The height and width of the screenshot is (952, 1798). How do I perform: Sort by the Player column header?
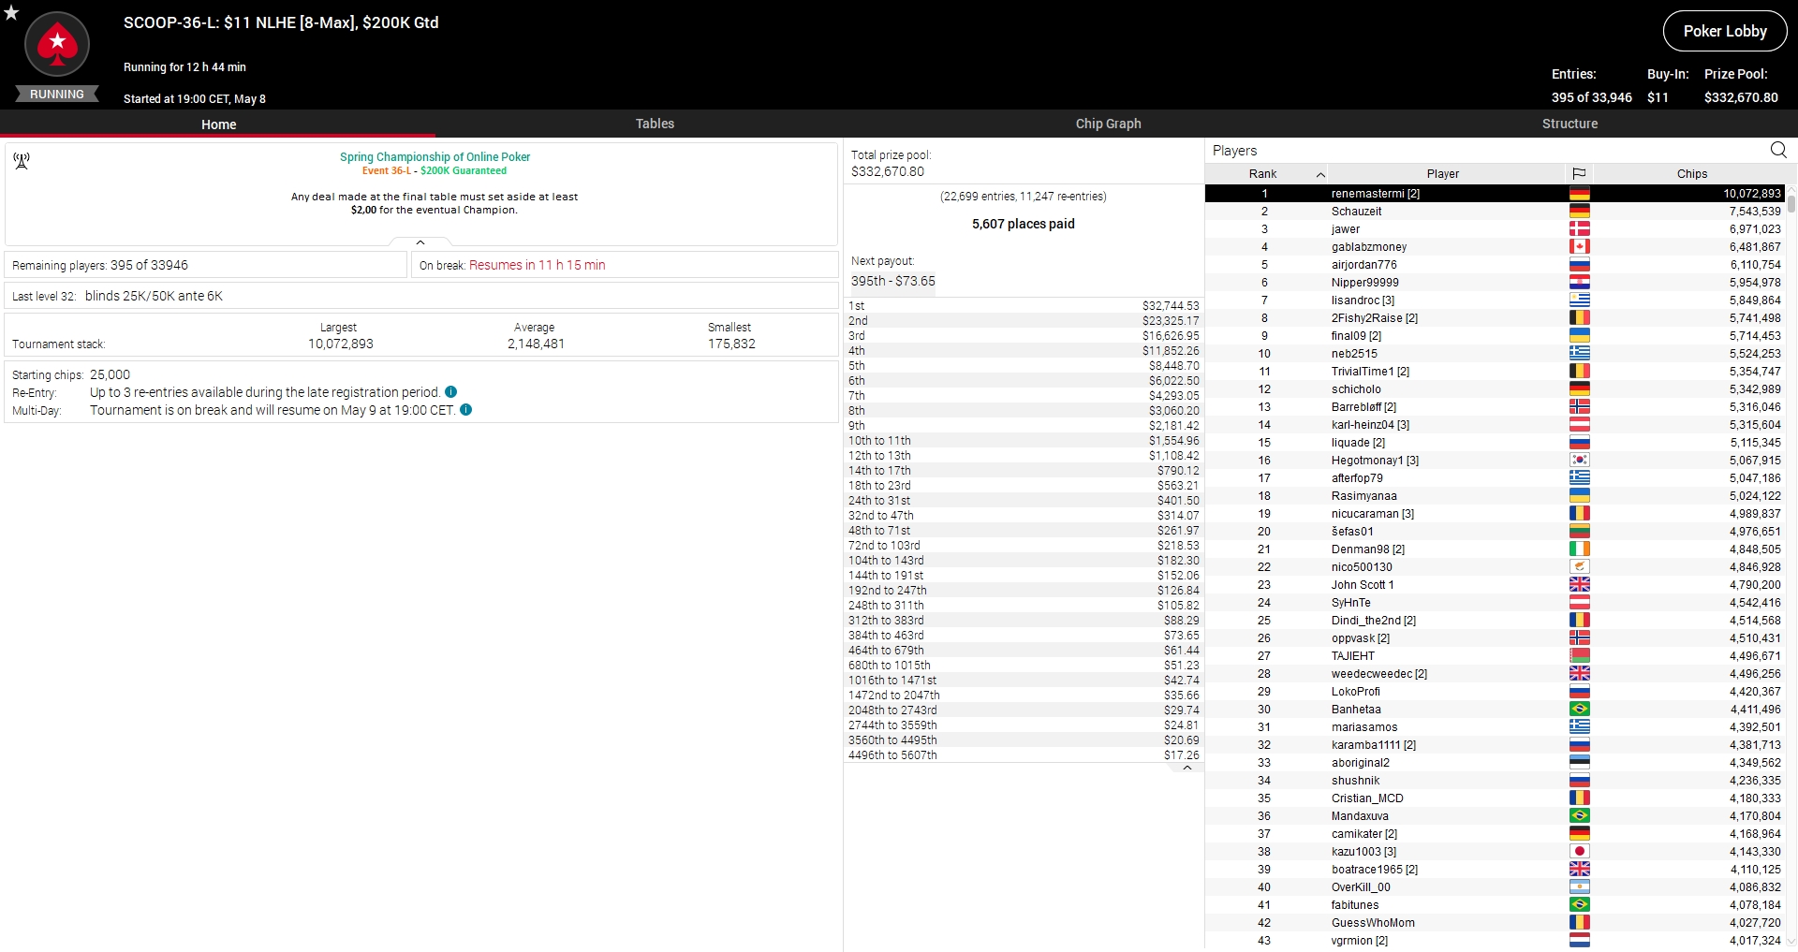point(1443,174)
